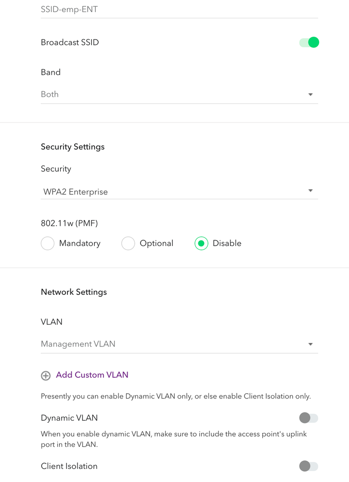Click the Optional label text
Screen dimensions: 349x482
click(x=156, y=244)
